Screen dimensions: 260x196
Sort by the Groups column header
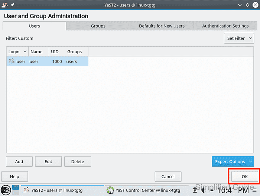tap(77, 52)
